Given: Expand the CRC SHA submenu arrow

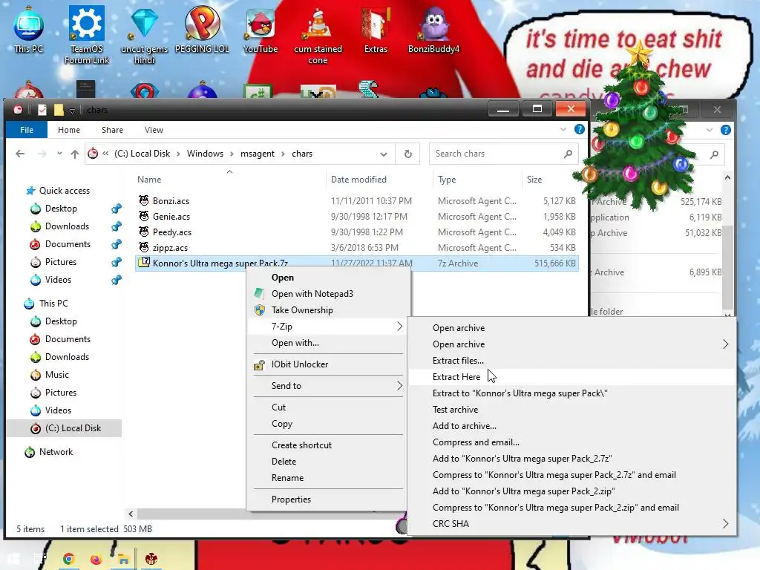Looking at the screenshot, I should pyautogui.click(x=726, y=523).
